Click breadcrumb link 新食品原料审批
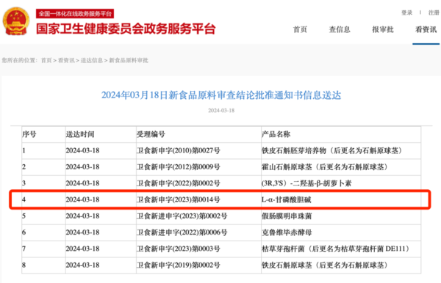This screenshot has height=283, width=441. click(x=129, y=60)
